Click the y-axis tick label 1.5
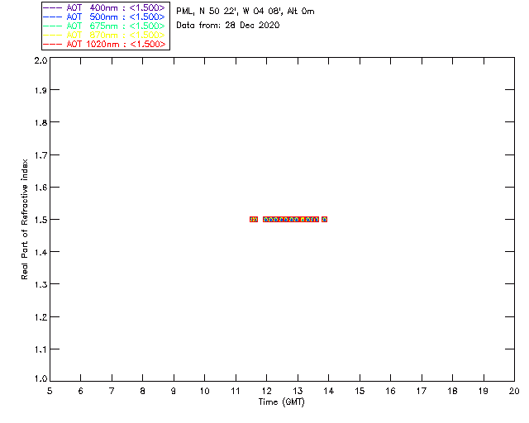529x423 pixels. point(41,220)
